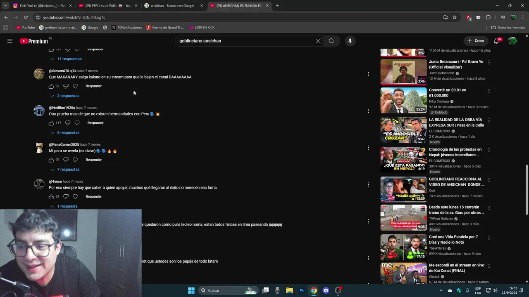Switch to the Kick Perú Instagram tab

click(42, 6)
